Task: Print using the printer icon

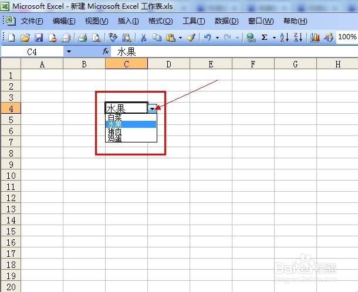Action: point(82,38)
